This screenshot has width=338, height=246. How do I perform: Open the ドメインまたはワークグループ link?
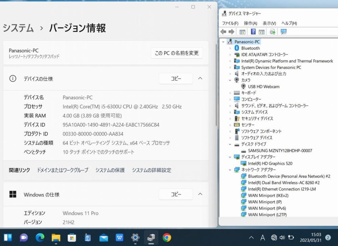[x=63, y=170]
